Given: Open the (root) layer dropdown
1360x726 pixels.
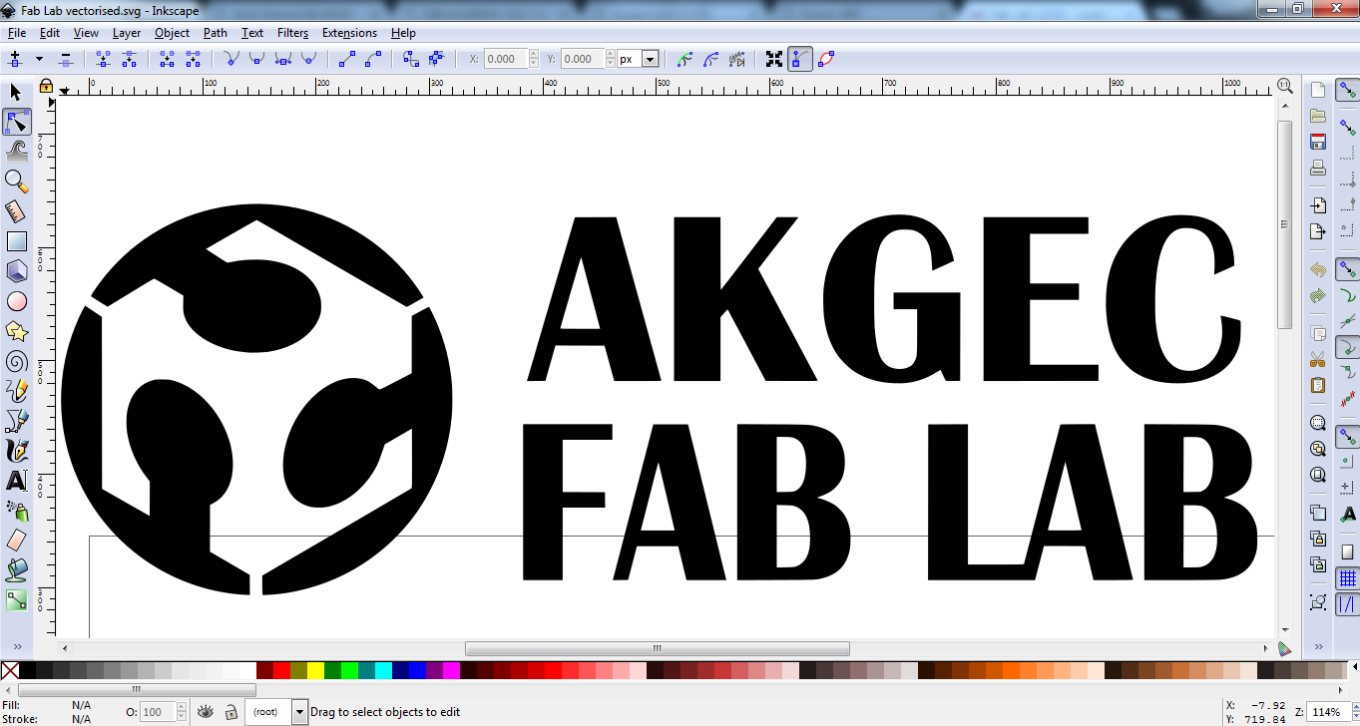Looking at the screenshot, I should [299, 712].
